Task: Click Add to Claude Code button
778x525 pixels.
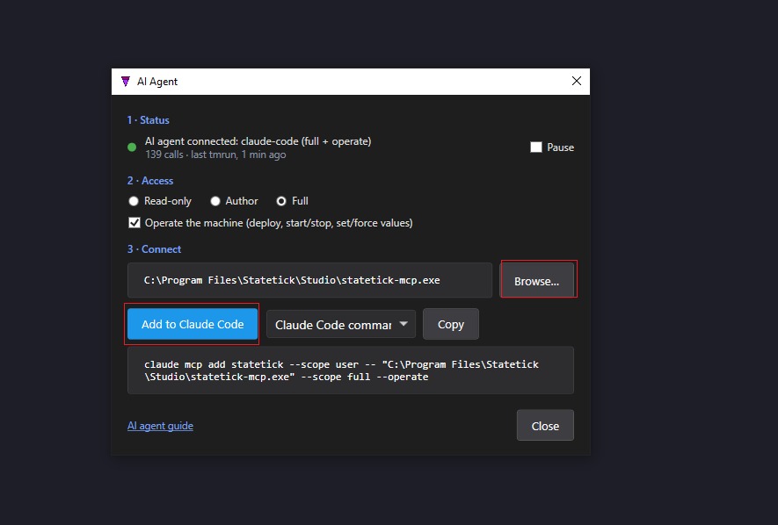Action: coord(193,324)
